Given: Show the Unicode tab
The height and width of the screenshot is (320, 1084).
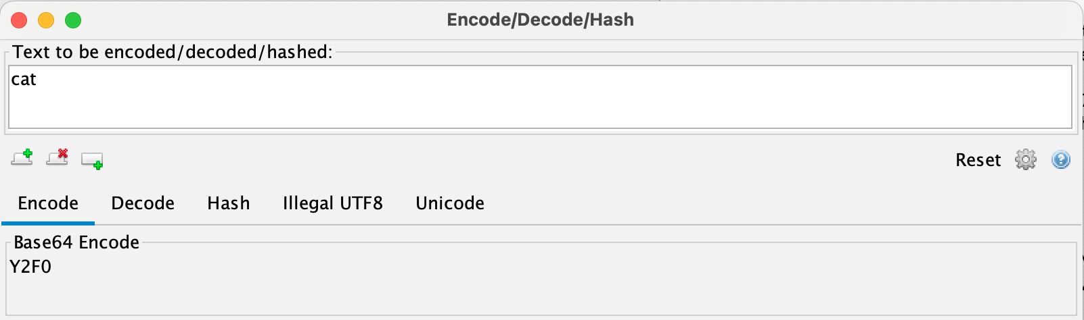Looking at the screenshot, I should (x=450, y=203).
